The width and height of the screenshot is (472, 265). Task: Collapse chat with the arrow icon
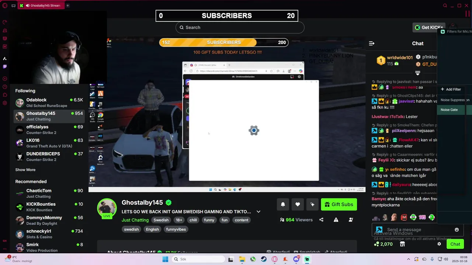[372, 43]
